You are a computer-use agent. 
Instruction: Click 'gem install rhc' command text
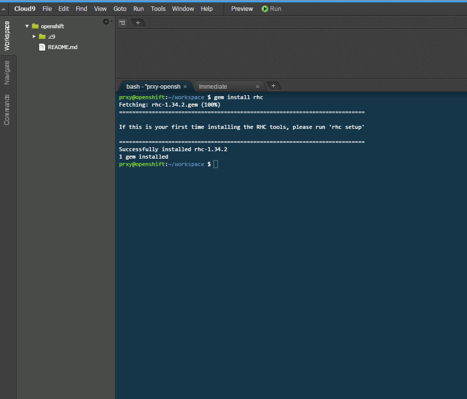[x=239, y=97]
